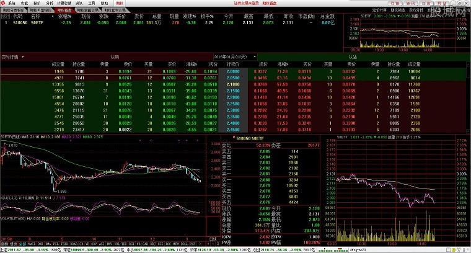Click the 认沽 put options header
This screenshot has height=253, width=471.
[353, 57]
